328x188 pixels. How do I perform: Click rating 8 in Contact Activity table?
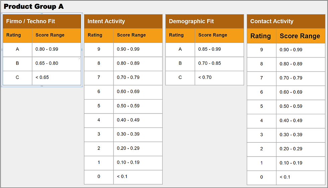(x=262, y=64)
